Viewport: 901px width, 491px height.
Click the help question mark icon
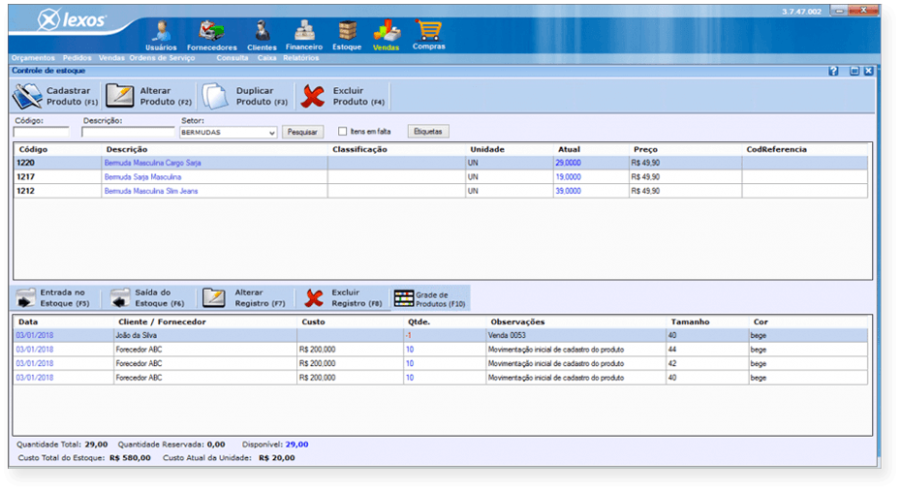[x=833, y=71]
